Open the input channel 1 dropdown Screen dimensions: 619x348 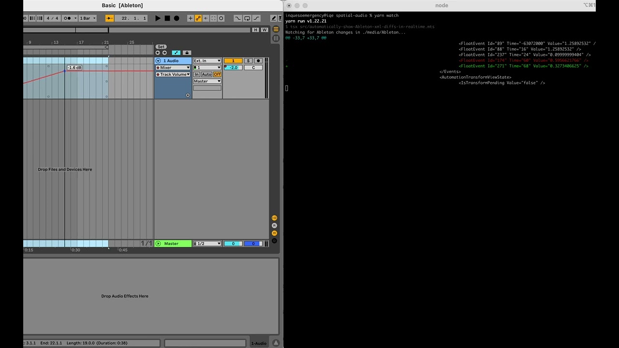(207, 68)
